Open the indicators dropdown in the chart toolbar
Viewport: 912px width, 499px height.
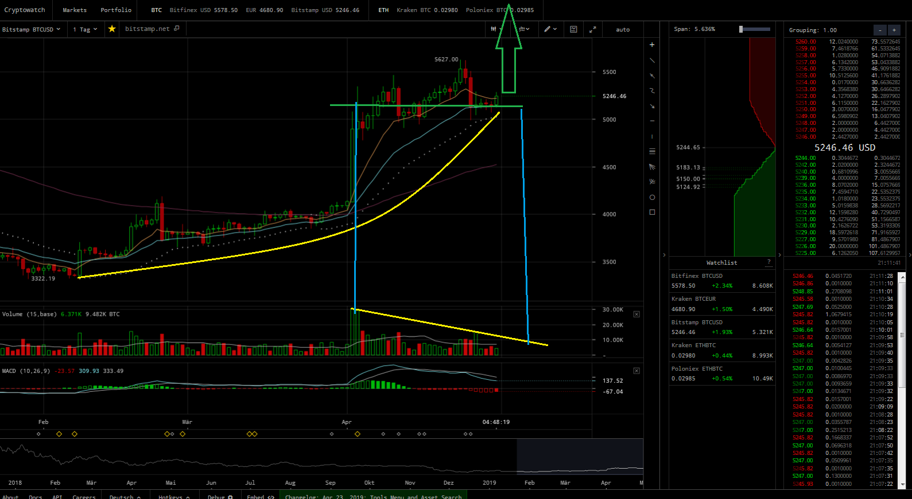pos(524,29)
